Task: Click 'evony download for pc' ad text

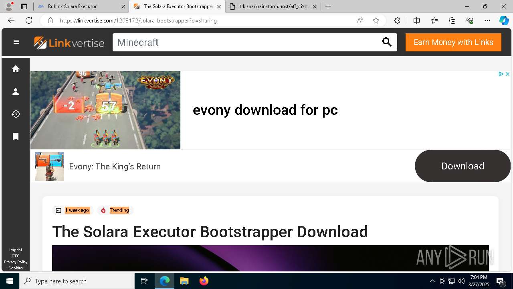Action: click(x=265, y=110)
